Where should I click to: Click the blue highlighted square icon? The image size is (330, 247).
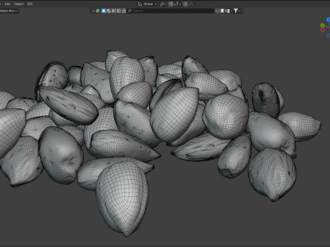pyautogui.click(x=104, y=11)
